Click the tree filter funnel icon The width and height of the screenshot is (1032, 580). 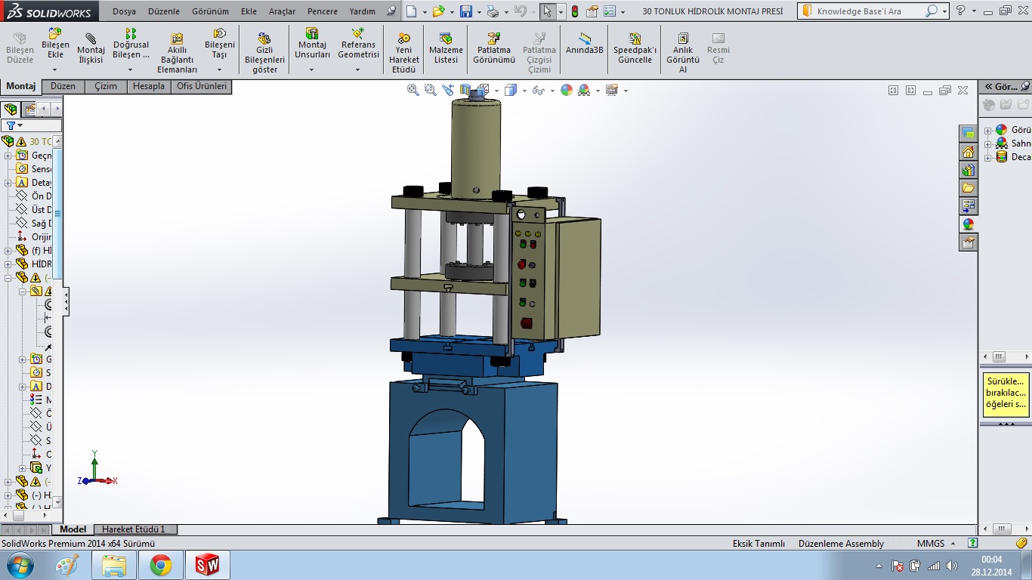11,125
